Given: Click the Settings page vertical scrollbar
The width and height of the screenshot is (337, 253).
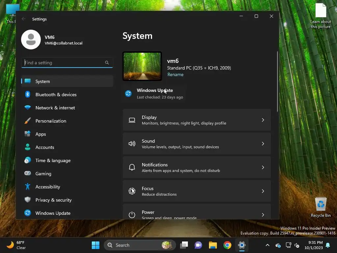Looking at the screenshot, I should point(277,82).
